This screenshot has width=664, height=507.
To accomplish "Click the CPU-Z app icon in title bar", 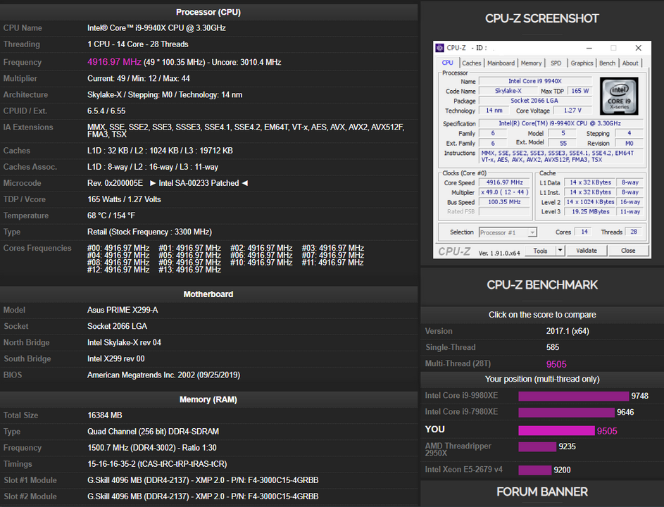I will coord(440,48).
